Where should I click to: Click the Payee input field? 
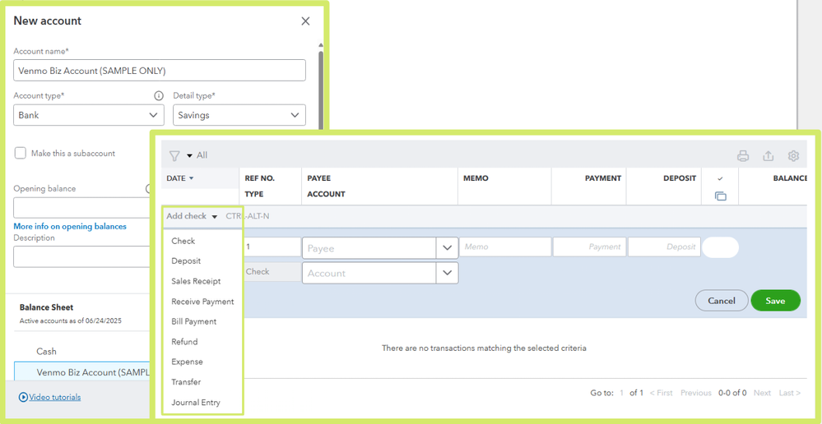tap(369, 248)
